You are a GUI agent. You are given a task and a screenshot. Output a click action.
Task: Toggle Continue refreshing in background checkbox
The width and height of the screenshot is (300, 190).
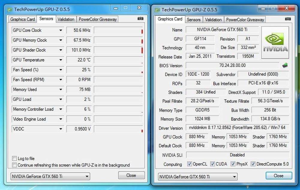pos(14,165)
